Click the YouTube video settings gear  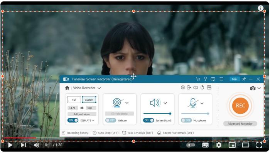[x=219, y=145]
